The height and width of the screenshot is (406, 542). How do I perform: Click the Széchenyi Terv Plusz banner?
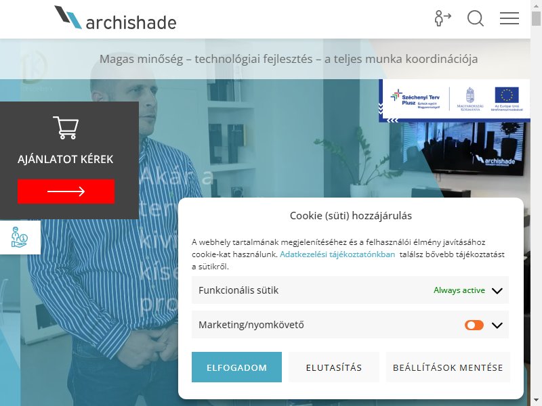click(415, 99)
